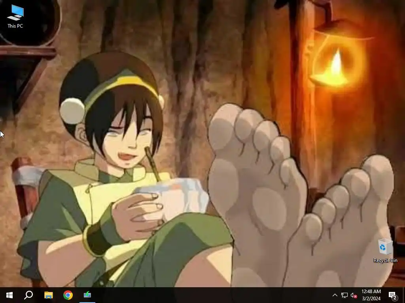
Task: Open the notification center with 2 alerts
Action: (393, 295)
